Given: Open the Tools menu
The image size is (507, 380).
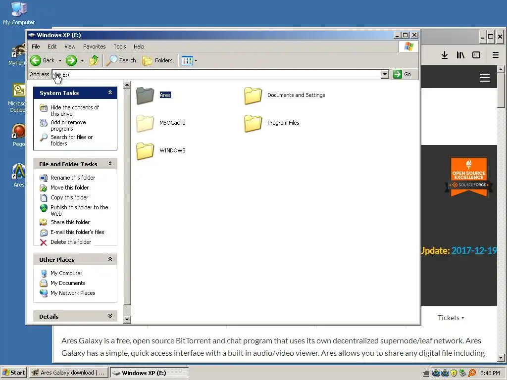Looking at the screenshot, I should [120, 47].
